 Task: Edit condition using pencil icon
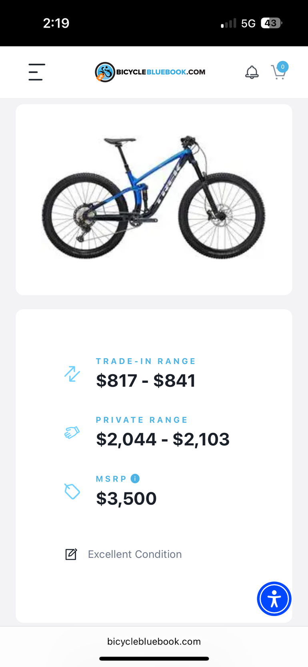[x=71, y=554]
